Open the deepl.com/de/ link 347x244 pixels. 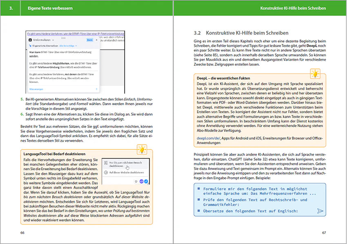[209, 139]
